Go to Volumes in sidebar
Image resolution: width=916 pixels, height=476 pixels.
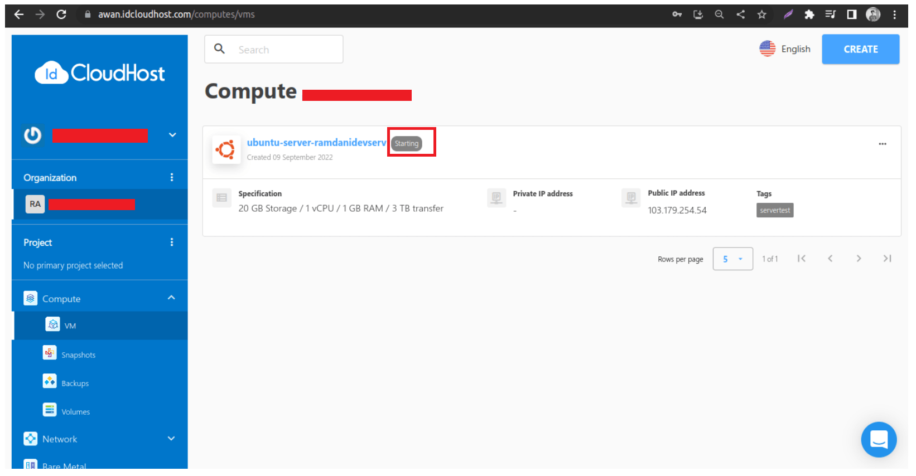point(75,412)
